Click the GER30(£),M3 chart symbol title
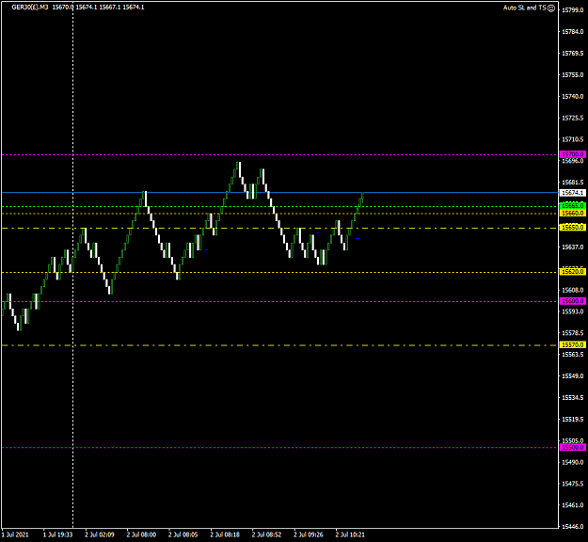 [x=30, y=8]
